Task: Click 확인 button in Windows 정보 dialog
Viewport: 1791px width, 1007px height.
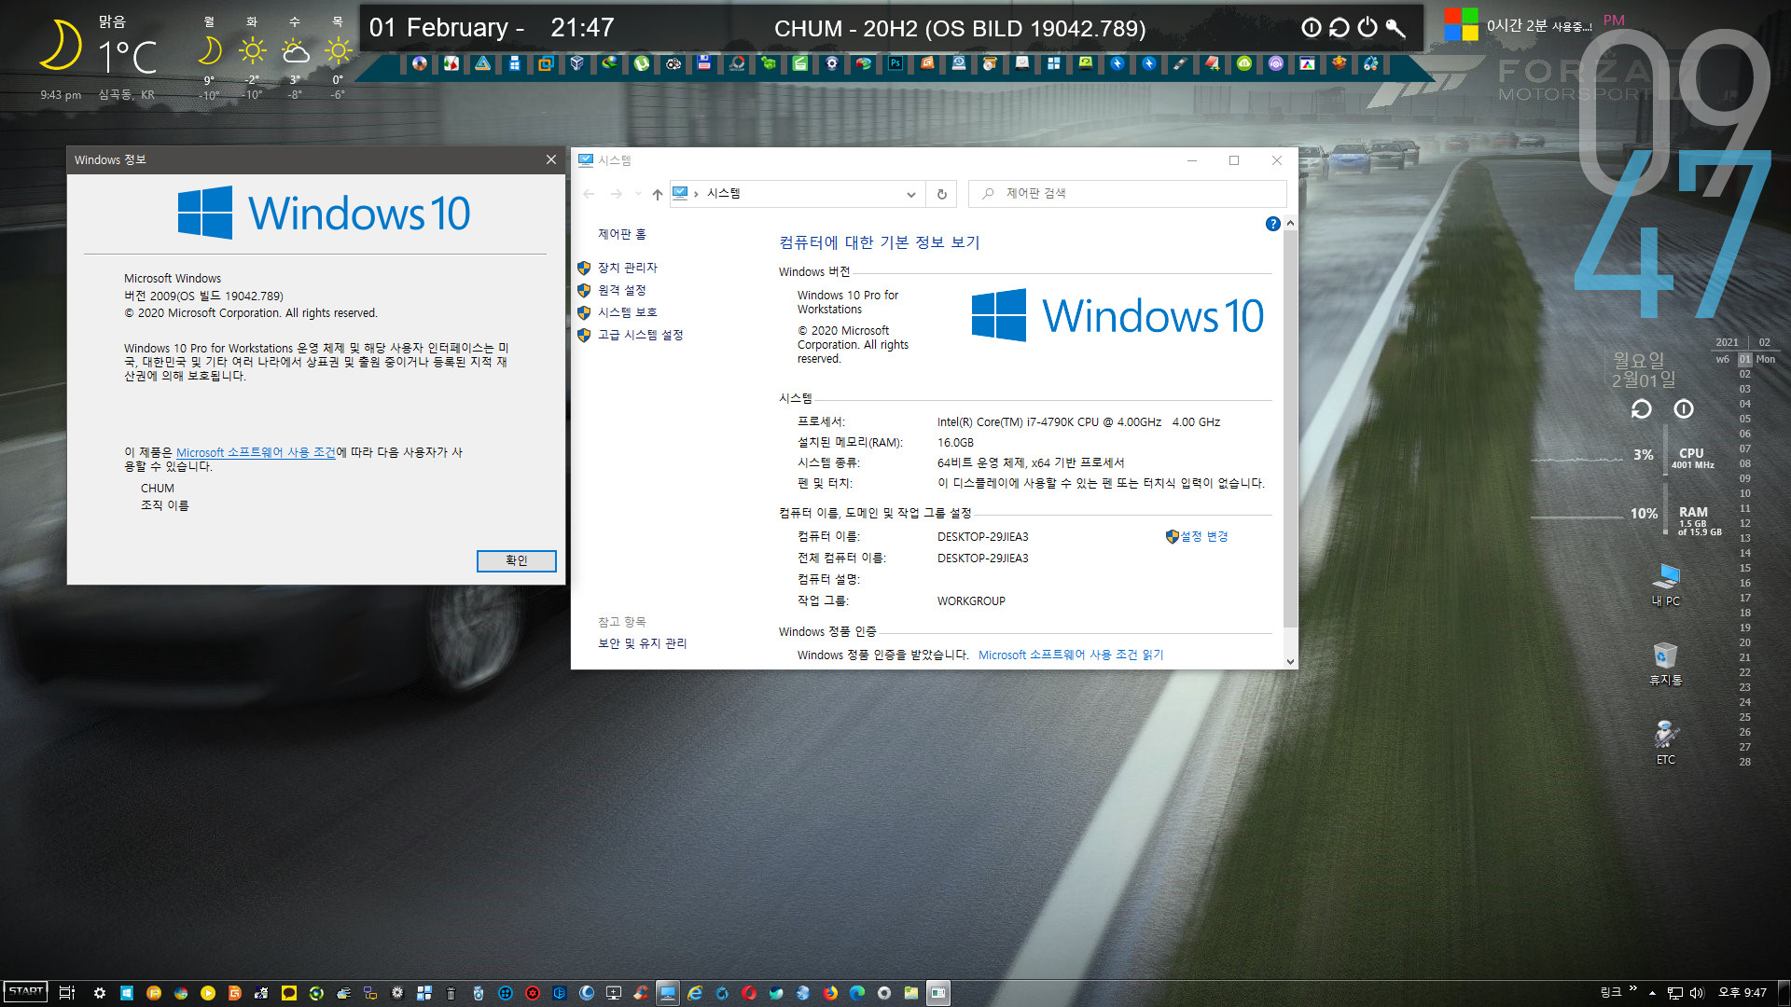Action: 516,560
